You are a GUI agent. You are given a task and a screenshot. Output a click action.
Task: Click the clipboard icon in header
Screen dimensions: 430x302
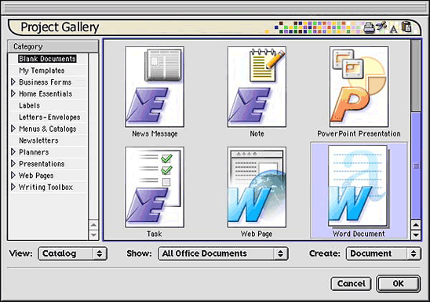point(406,27)
